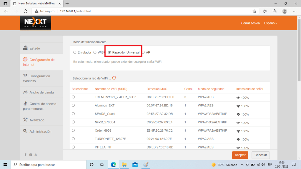Click the browser address bar URL
The height and width of the screenshot is (169, 301).
[75, 11]
